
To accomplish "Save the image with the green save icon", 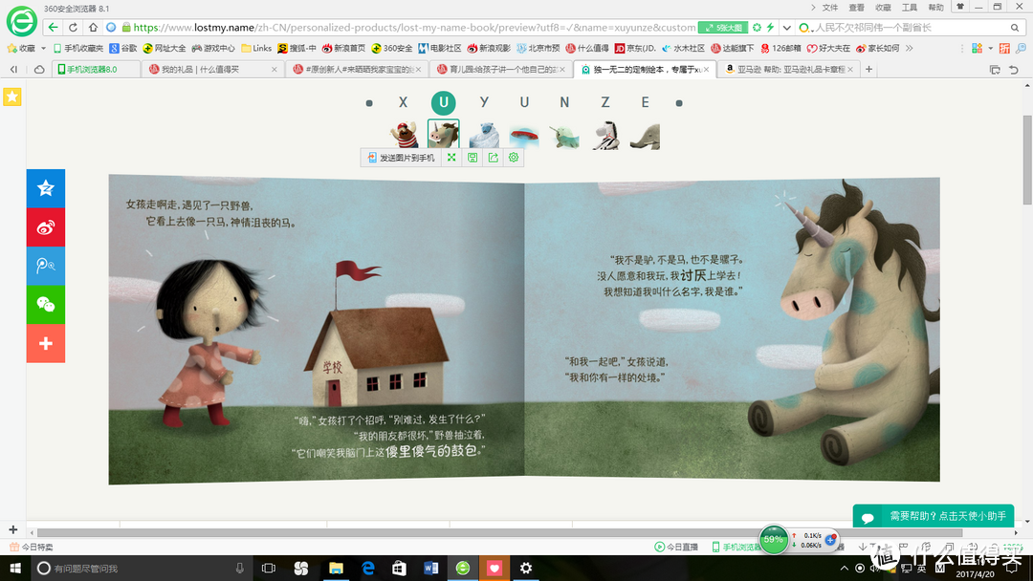I will [x=473, y=158].
